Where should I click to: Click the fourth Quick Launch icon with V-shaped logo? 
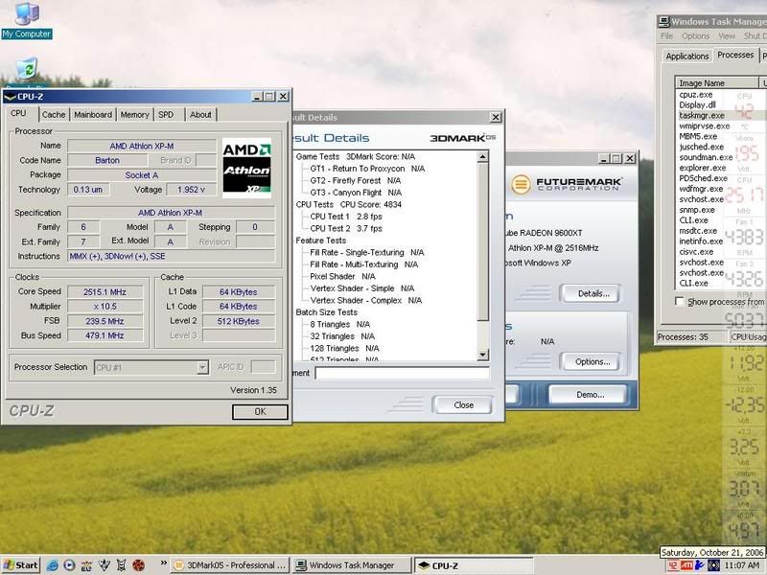[105, 565]
